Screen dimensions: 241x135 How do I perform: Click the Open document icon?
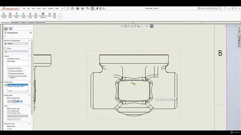tap(73, 8)
